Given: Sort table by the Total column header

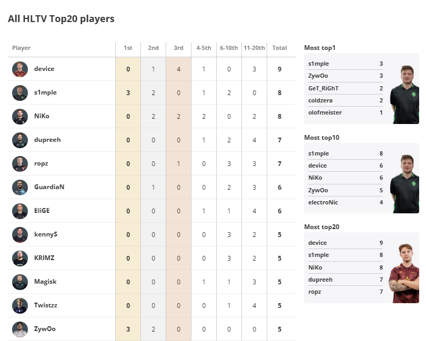Looking at the screenshot, I should [279, 48].
